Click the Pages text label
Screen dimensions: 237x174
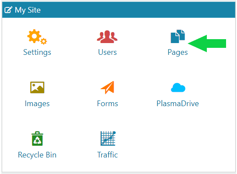tap(178, 53)
